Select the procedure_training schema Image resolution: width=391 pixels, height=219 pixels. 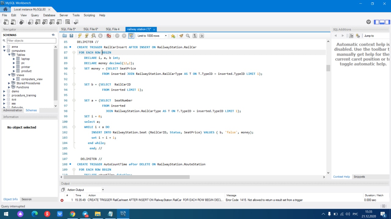click(24, 95)
